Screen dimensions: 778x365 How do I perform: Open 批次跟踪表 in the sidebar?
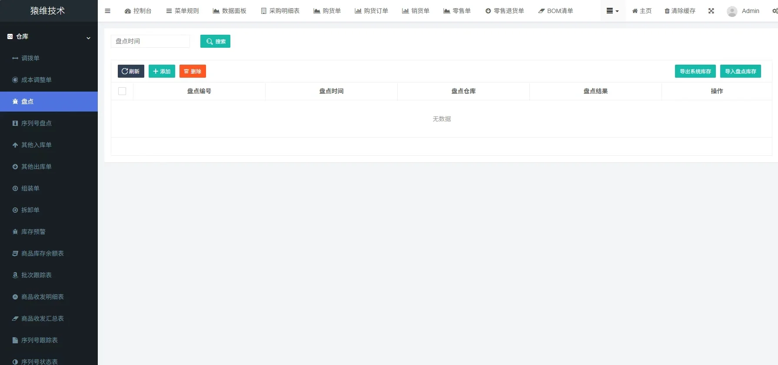pos(49,275)
